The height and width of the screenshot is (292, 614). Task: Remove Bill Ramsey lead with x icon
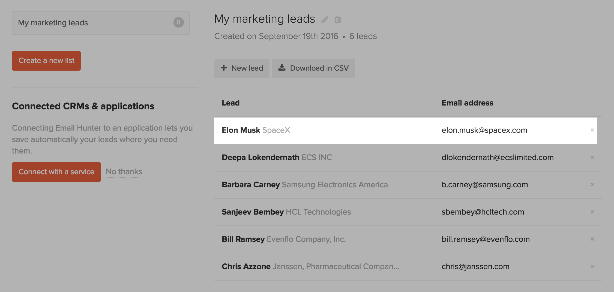pyautogui.click(x=592, y=239)
